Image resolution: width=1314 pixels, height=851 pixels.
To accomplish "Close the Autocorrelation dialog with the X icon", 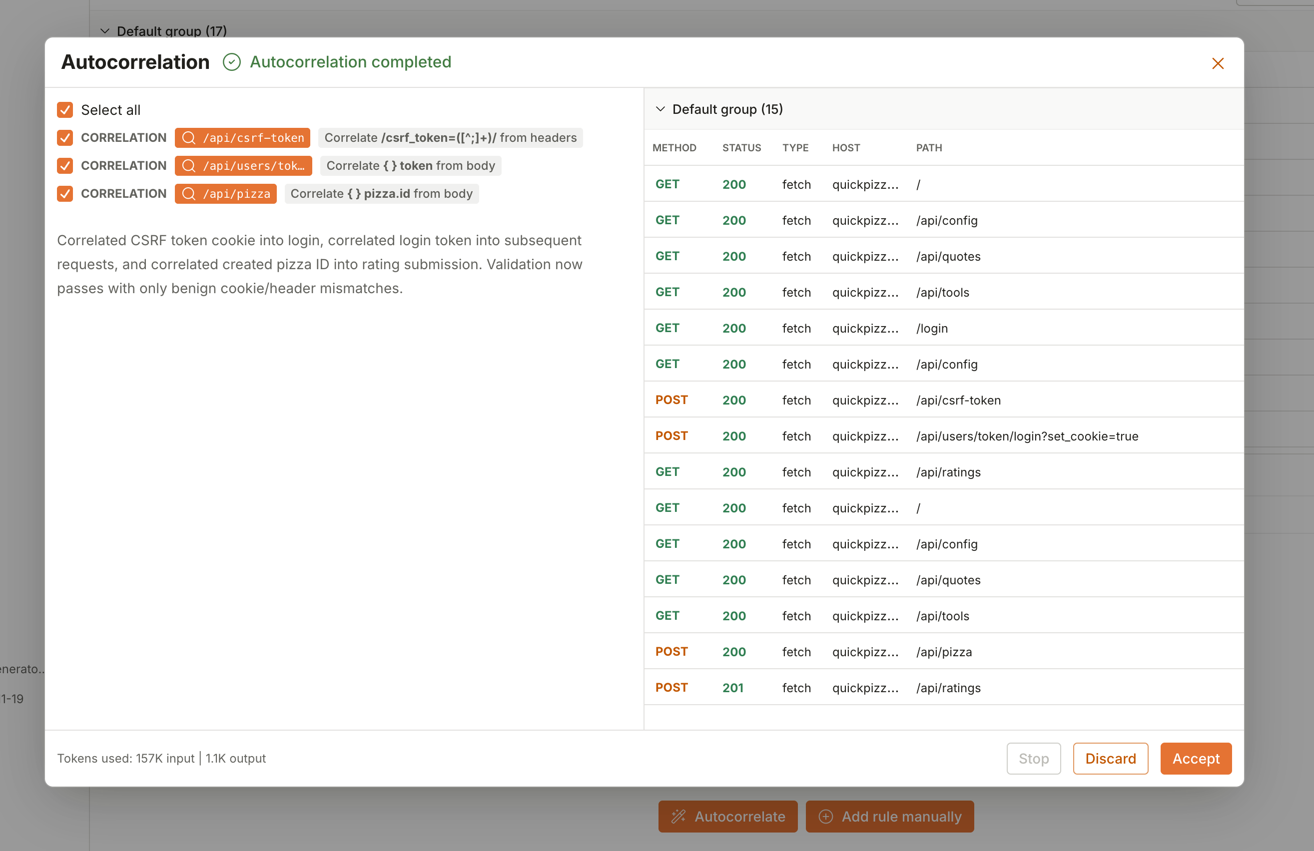I will [1218, 63].
